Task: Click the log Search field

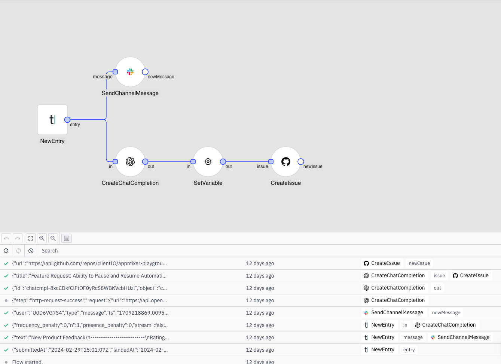Action: click(150, 251)
